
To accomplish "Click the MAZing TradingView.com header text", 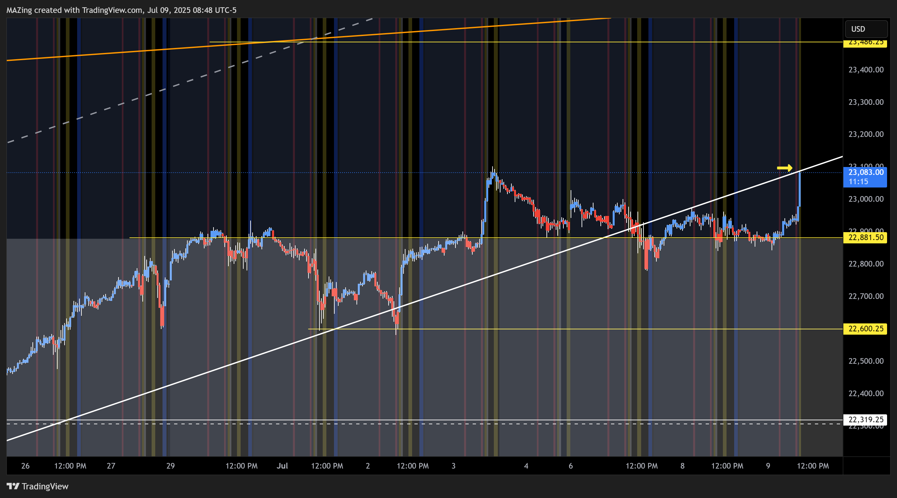I will pos(121,10).
